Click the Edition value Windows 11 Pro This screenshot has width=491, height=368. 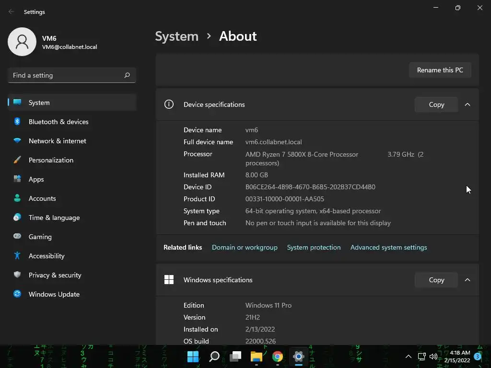click(x=269, y=305)
